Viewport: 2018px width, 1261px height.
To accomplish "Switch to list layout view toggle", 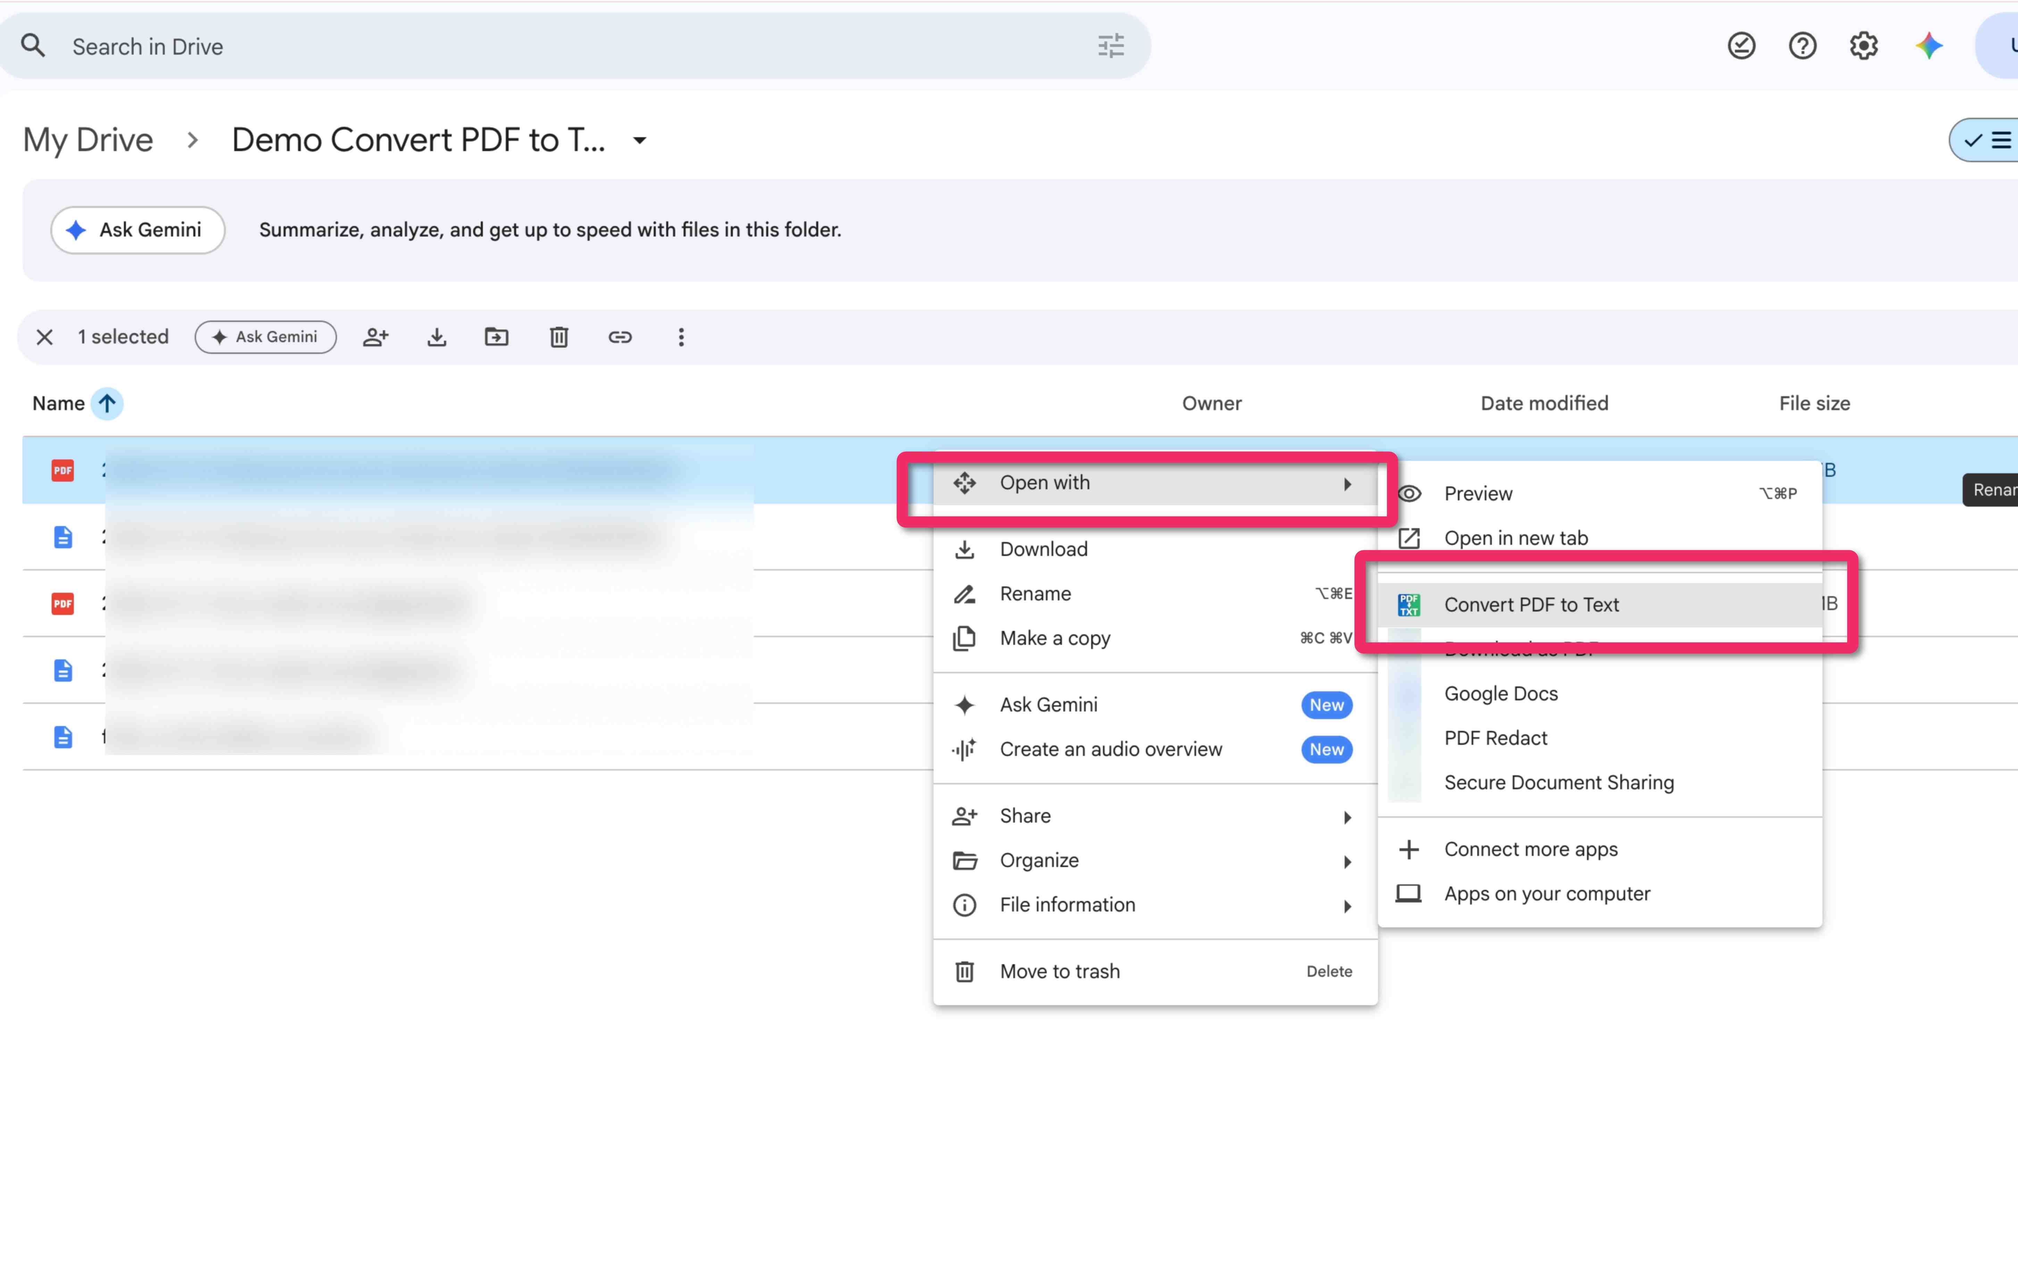I will (x=1985, y=140).
